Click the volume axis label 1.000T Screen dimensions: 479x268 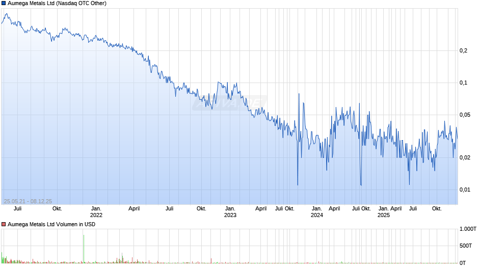tap(468, 229)
